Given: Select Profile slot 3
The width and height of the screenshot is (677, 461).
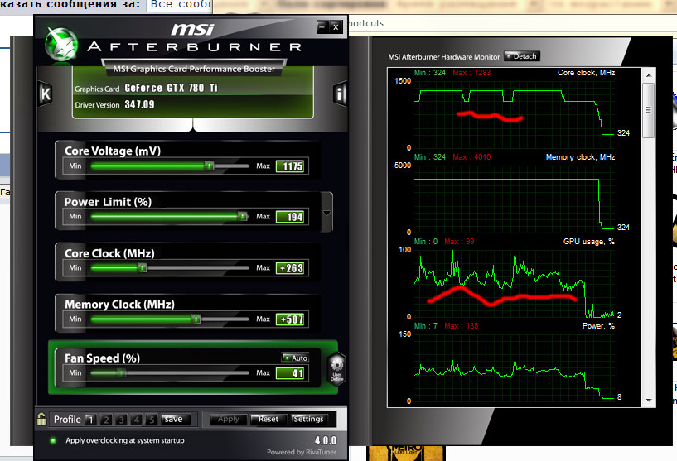Looking at the screenshot, I should point(121,419).
